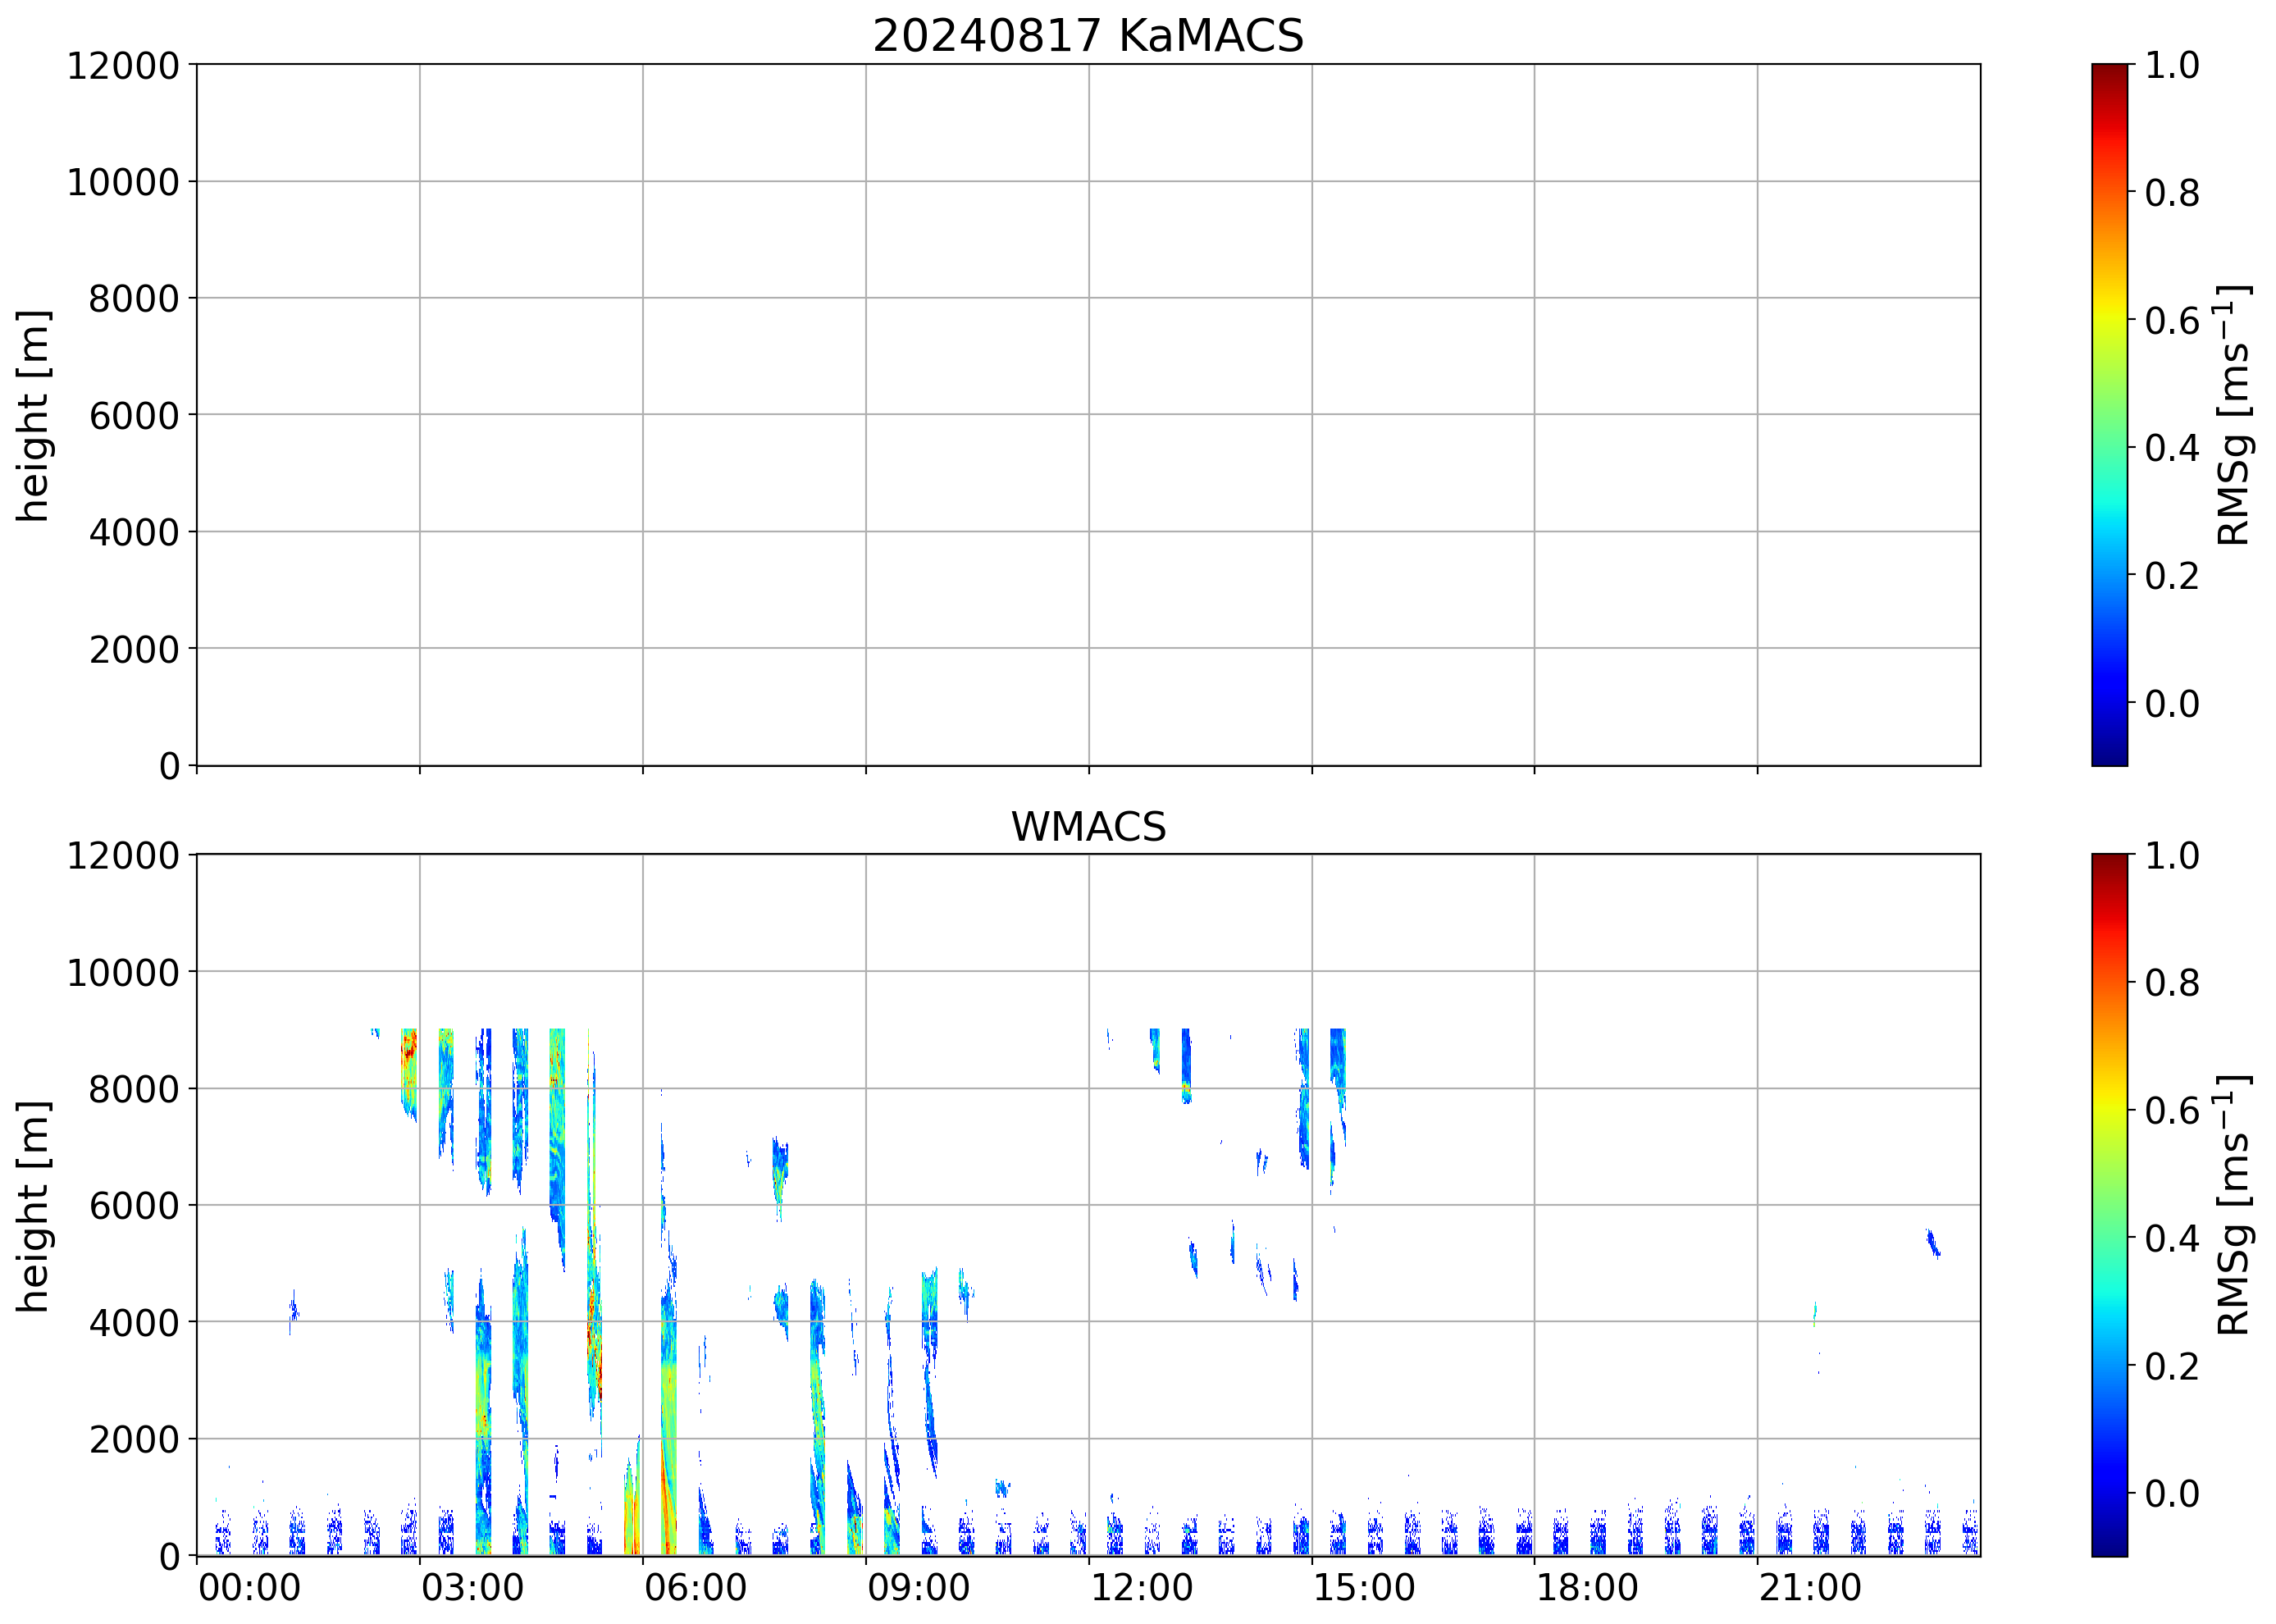Click the 06:00 time axis label

click(695, 1587)
